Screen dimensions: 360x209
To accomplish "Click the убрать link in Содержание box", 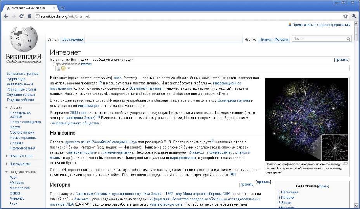I will [x=323, y=186].
